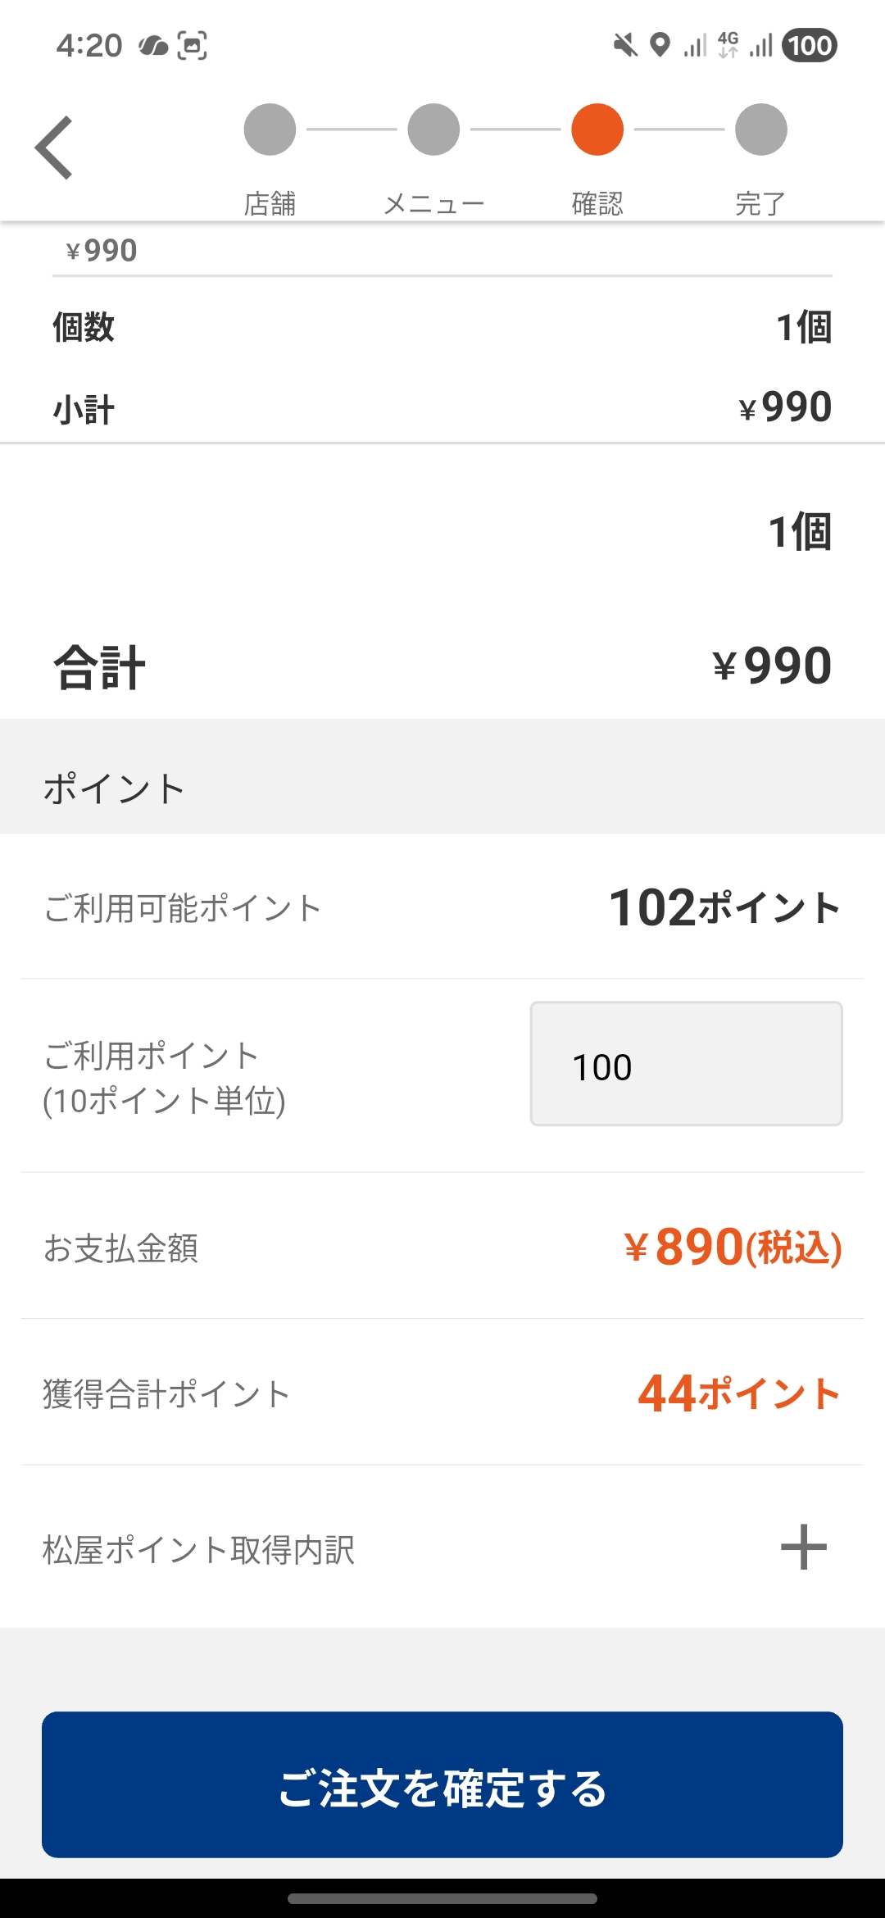Tap the 松屋ポイント取得内訳 row label
The image size is (885, 1918).
[x=198, y=1550]
